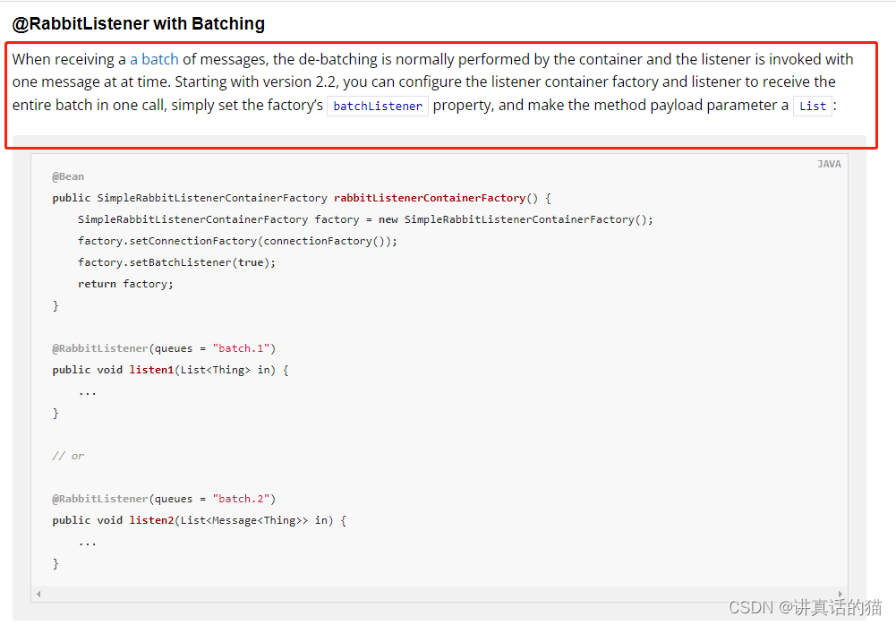Click the first @RabbitListener annotation
Screen dimensions: 896x625
pos(100,348)
